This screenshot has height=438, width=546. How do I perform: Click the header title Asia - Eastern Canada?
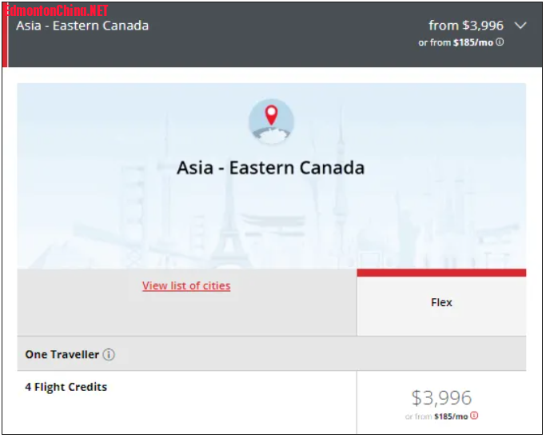click(82, 26)
